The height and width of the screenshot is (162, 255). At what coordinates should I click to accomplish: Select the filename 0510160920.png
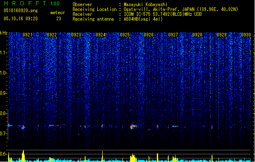tap(21, 11)
